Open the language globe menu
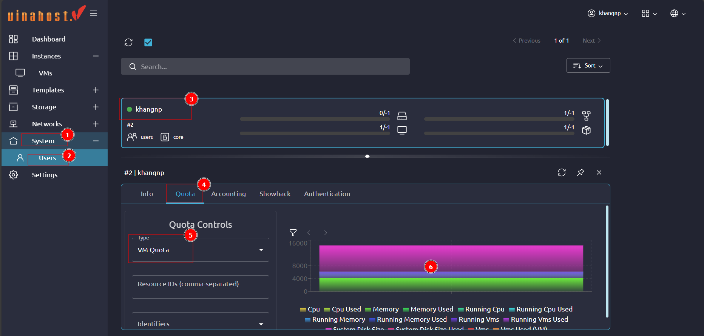 [x=678, y=14]
